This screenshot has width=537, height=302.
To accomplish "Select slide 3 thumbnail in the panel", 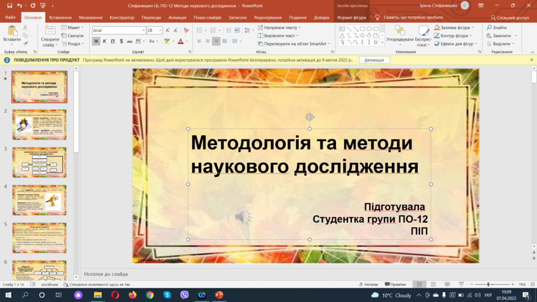I will point(39,162).
